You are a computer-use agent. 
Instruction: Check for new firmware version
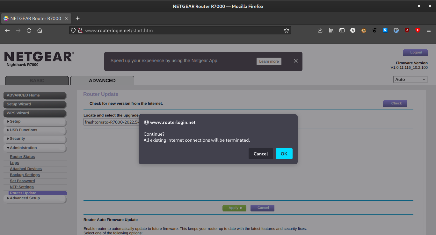point(395,103)
